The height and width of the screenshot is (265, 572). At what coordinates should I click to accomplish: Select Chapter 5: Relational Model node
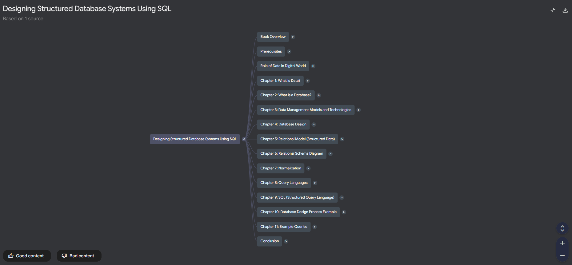pos(298,139)
